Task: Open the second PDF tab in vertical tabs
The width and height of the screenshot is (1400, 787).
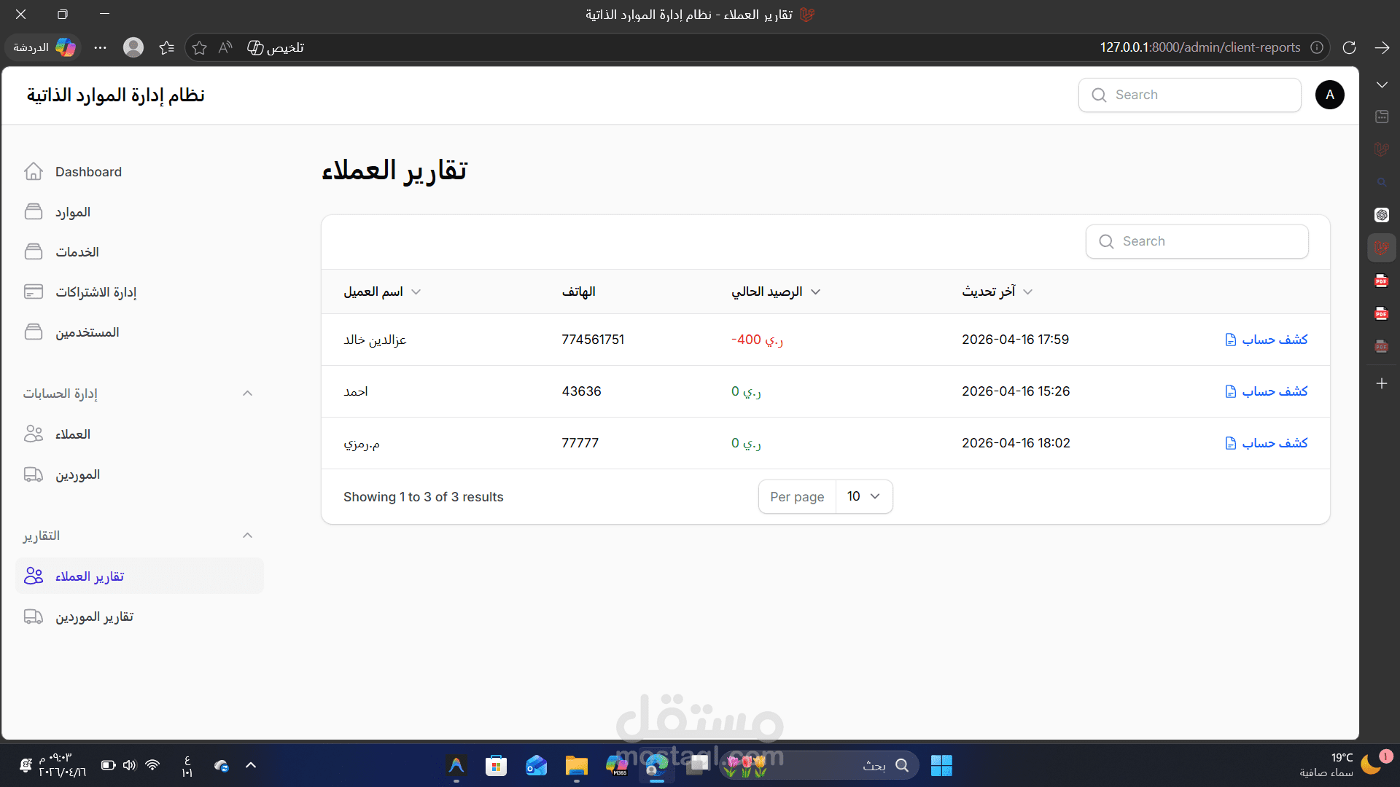Action: (x=1382, y=313)
